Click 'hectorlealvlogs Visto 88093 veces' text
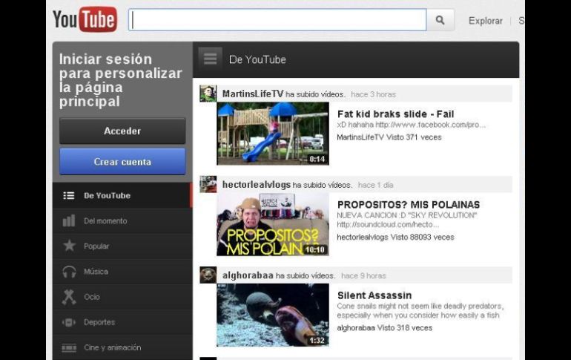This screenshot has height=360, width=571. tap(395, 238)
